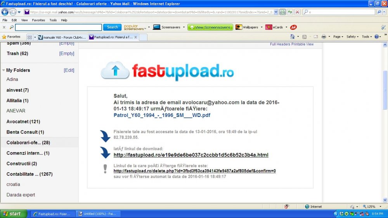
Task: Open the command bar Tools dropdown
Action: 367,37
